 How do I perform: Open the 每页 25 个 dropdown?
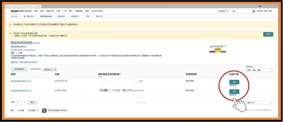pos(259,103)
